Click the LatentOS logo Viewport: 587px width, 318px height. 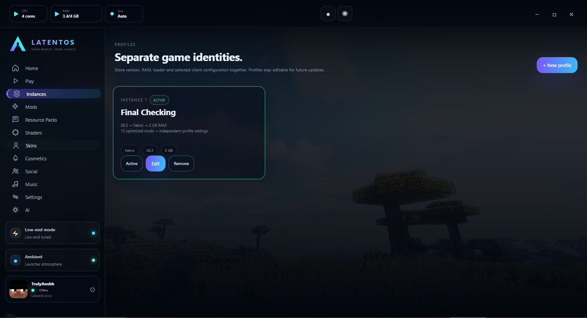[x=43, y=44]
